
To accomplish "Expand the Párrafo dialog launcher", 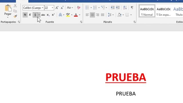I will pos(135,22).
